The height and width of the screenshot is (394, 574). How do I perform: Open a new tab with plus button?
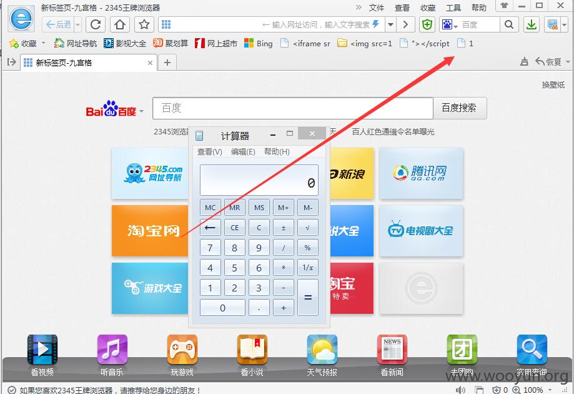click(x=167, y=63)
